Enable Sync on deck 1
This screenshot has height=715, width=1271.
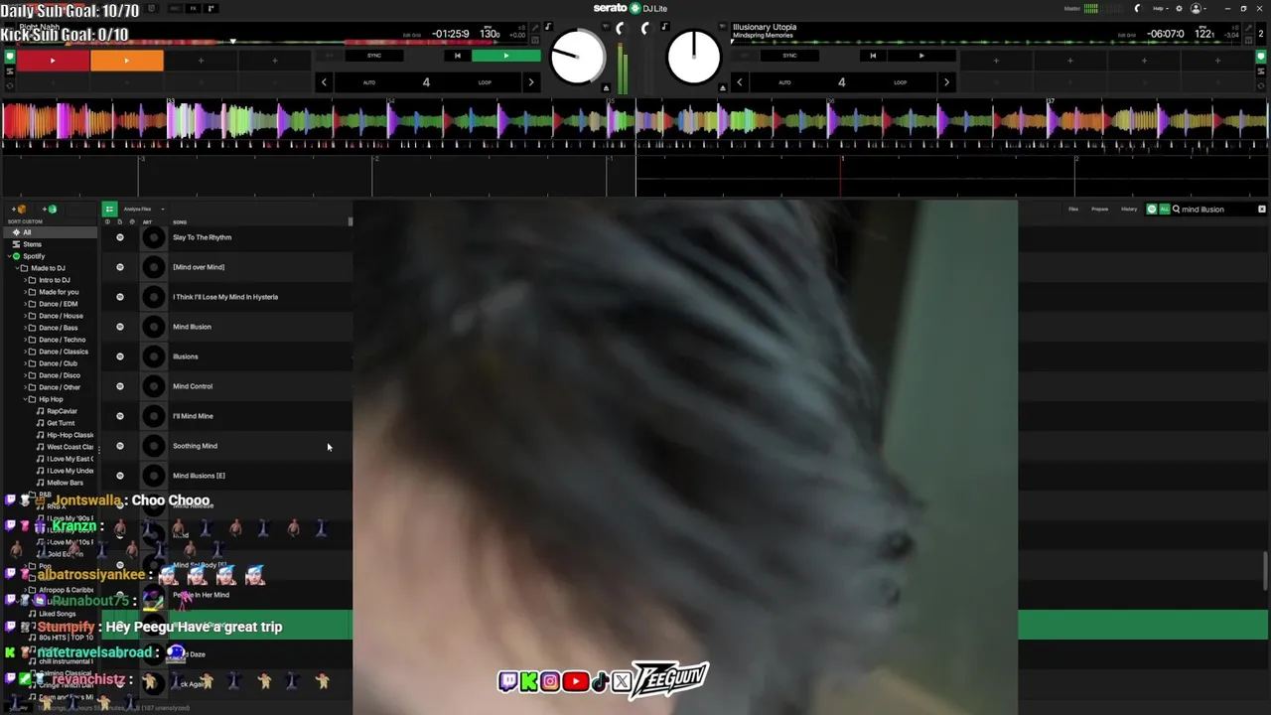pos(373,56)
